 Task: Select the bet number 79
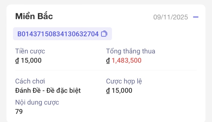pos(19,112)
